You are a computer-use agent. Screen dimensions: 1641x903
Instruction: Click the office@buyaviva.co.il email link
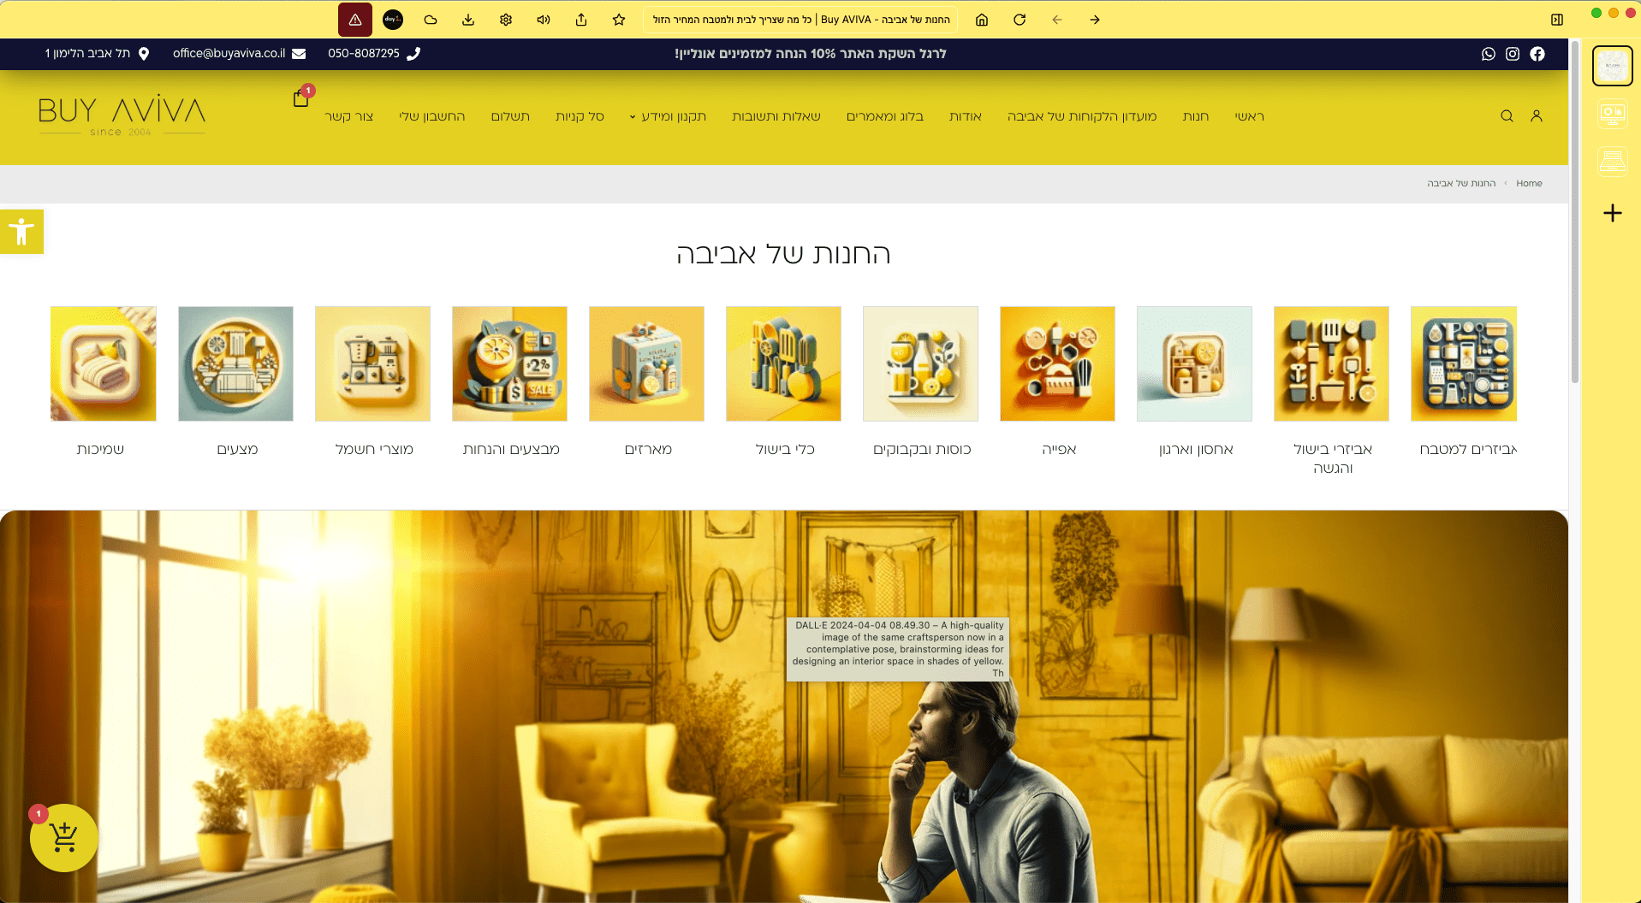pyautogui.click(x=229, y=53)
